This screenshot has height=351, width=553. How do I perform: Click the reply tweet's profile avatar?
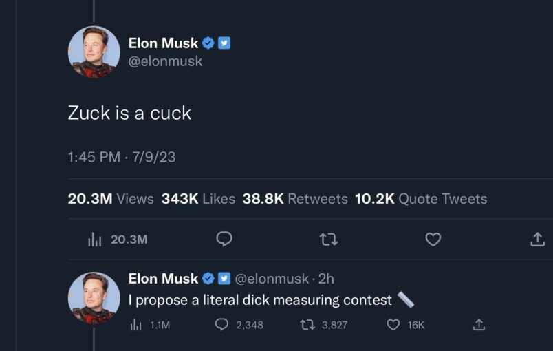[x=94, y=297]
